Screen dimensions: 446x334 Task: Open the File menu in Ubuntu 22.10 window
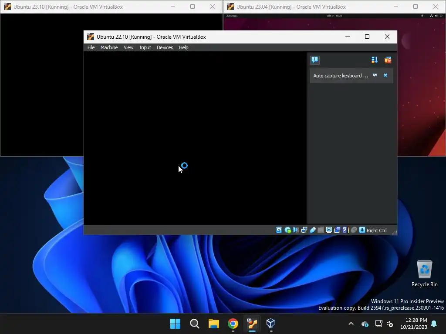tap(91, 47)
